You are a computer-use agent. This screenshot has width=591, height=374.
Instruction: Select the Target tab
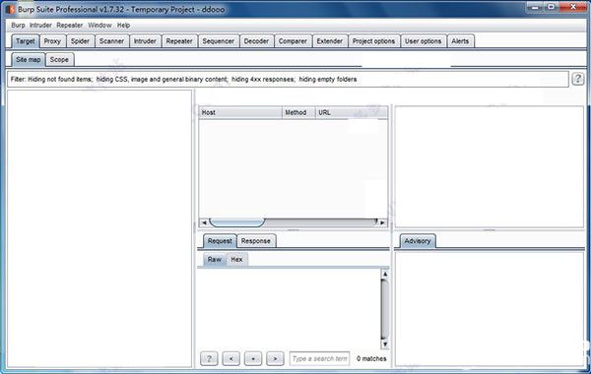tap(26, 41)
